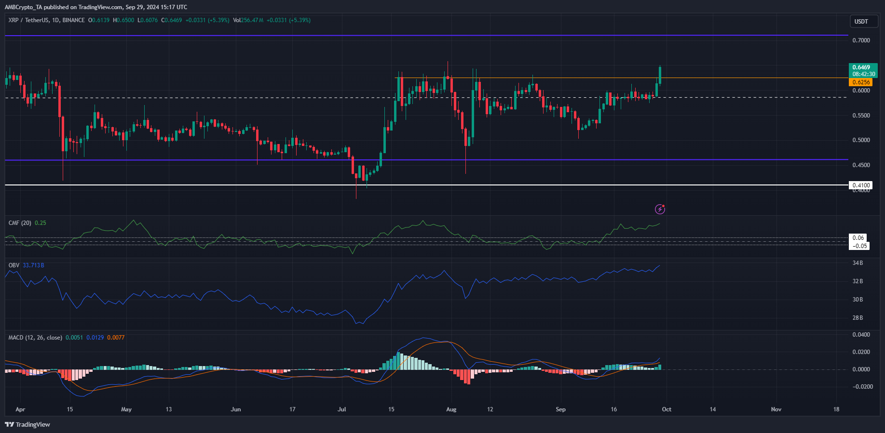Click the 0.06 CMF level label
The width and height of the screenshot is (885, 433).
click(858, 238)
